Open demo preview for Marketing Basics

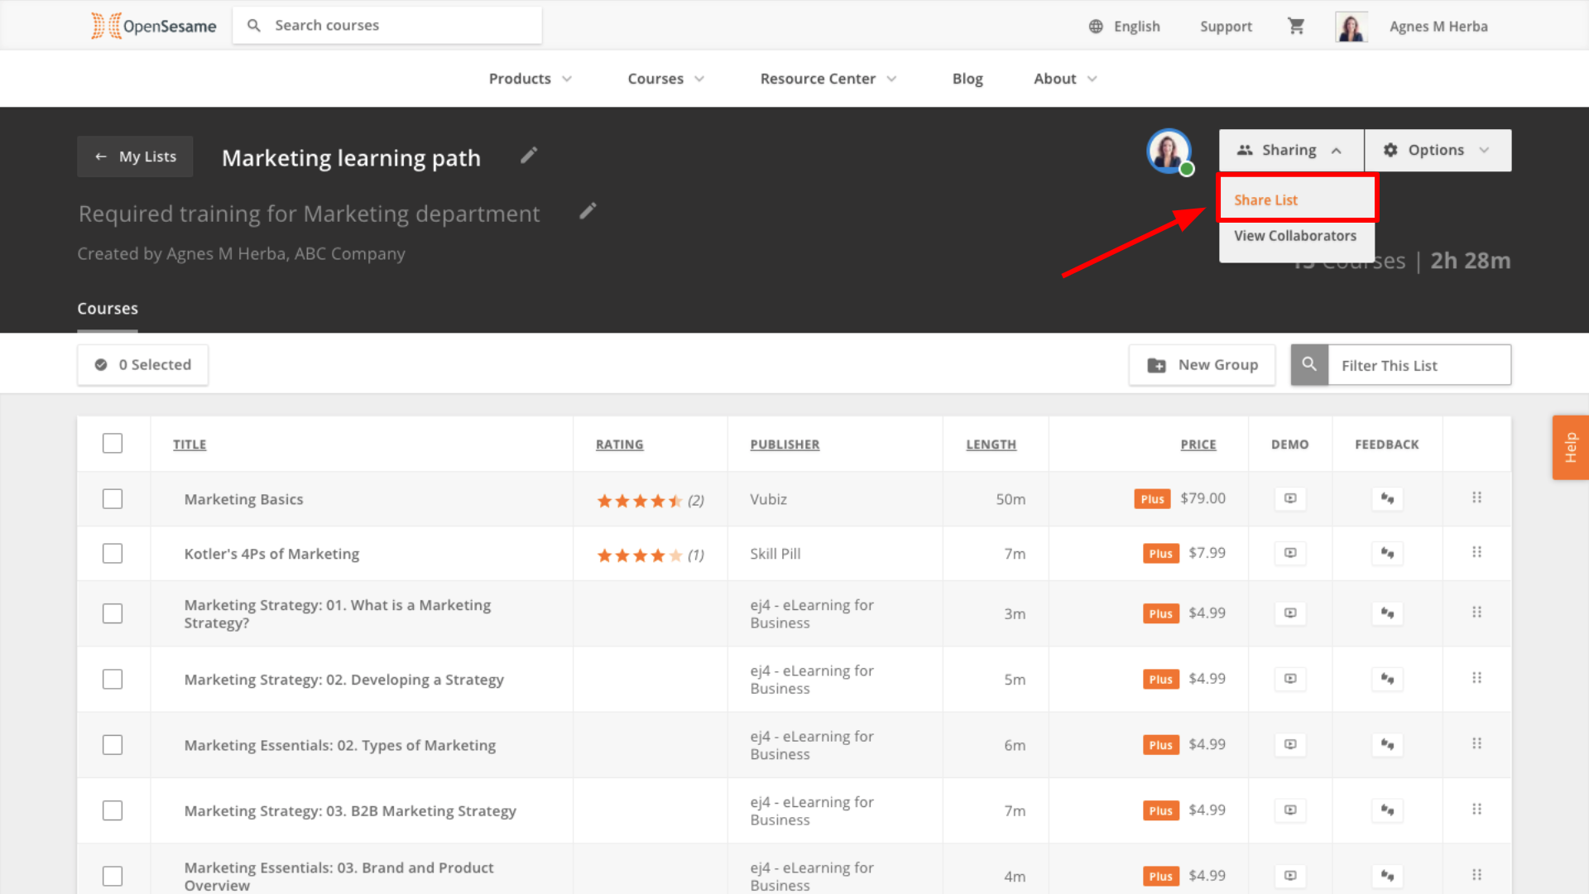click(x=1290, y=498)
